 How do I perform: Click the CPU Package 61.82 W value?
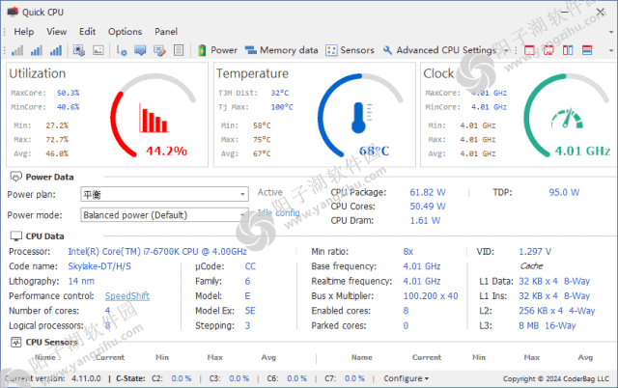[x=428, y=192]
